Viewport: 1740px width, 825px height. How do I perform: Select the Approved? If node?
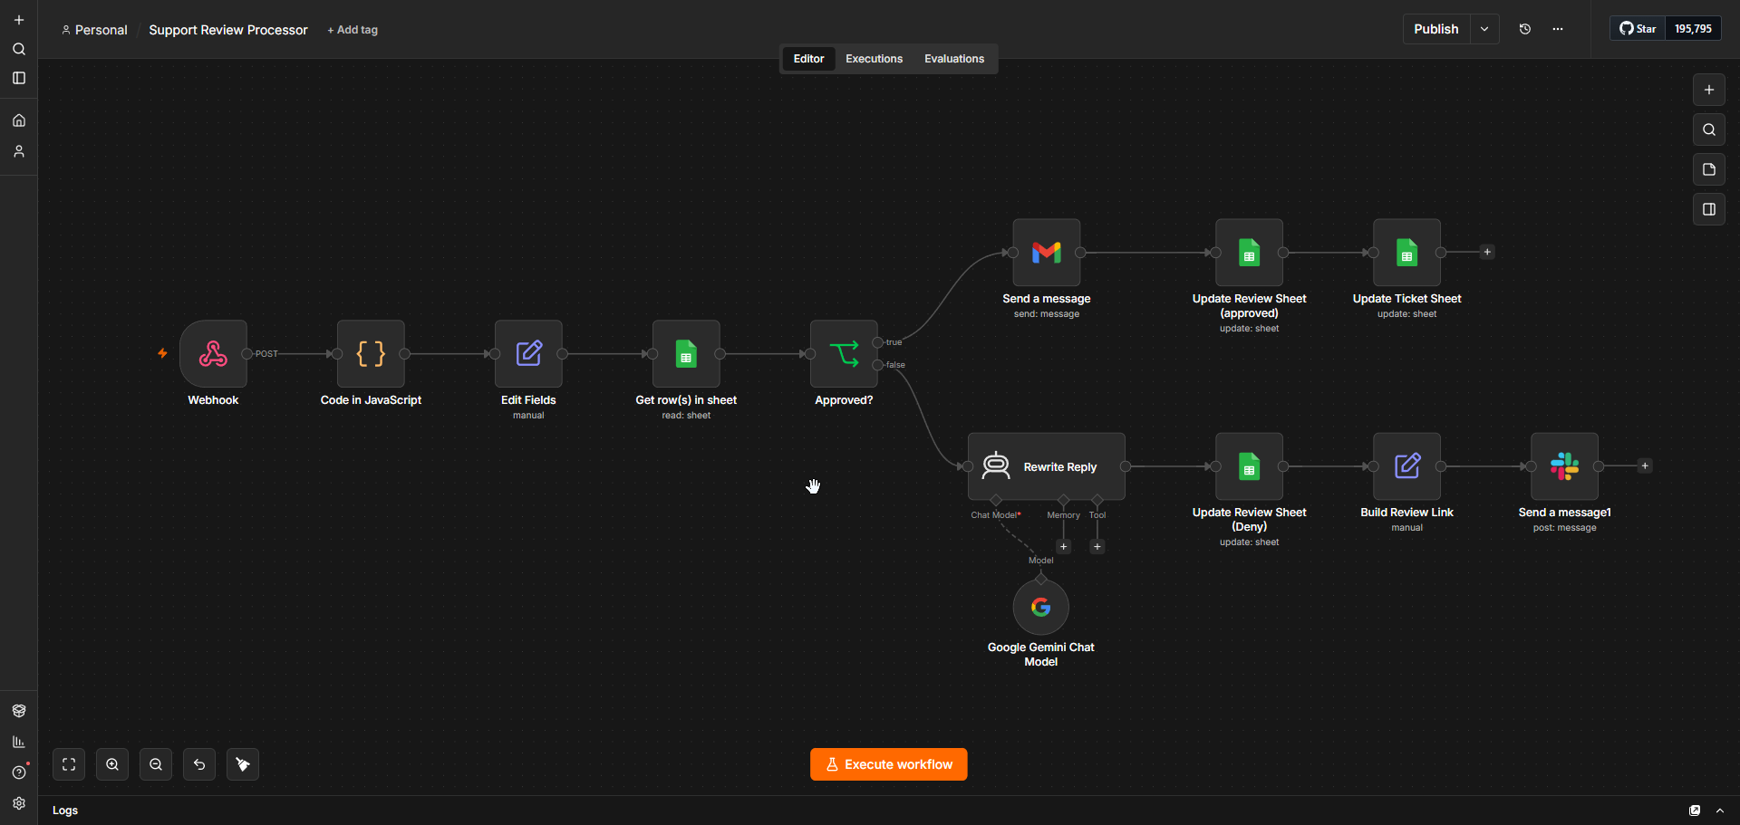point(844,353)
